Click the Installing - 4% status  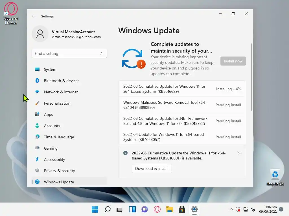[228, 89]
